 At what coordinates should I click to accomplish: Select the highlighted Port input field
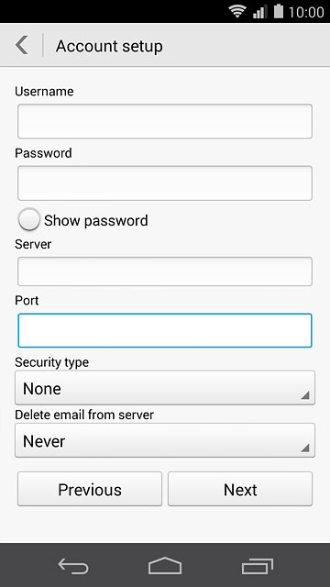pyautogui.click(x=165, y=330)
